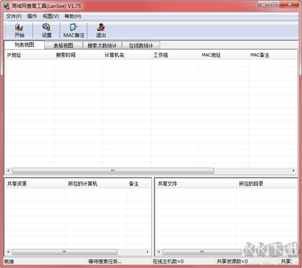Start a scan with the 开始 toolbar icon
Screen dimensions: 302x268
point(19,31)
